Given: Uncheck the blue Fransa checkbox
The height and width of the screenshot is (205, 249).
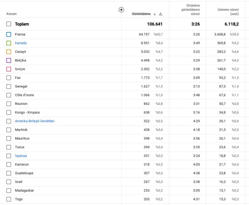Looking at the screenshot, I should tap(9, 34).
